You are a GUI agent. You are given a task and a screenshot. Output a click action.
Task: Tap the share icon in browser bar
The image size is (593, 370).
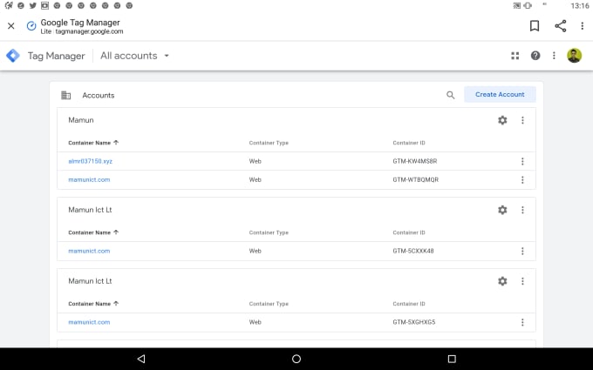pos(561,26)
